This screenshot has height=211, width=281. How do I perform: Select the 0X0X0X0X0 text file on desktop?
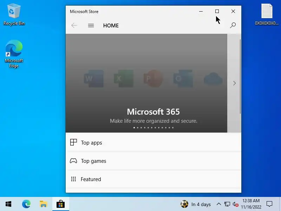click(x=267, y=14)
